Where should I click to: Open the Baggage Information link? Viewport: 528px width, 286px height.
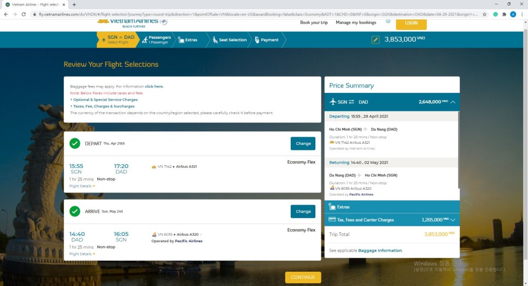(x=380, y=250)
